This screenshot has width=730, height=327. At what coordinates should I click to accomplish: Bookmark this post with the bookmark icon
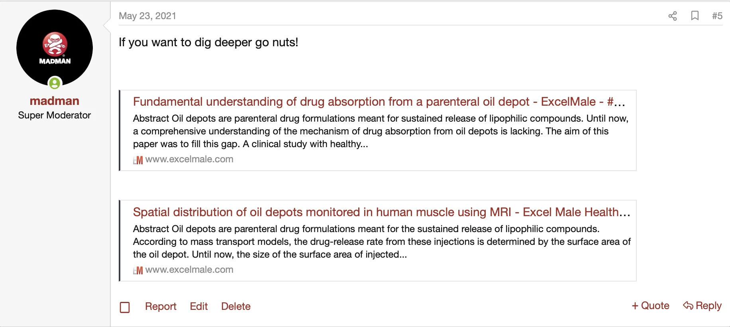click(x=695, y=16)
